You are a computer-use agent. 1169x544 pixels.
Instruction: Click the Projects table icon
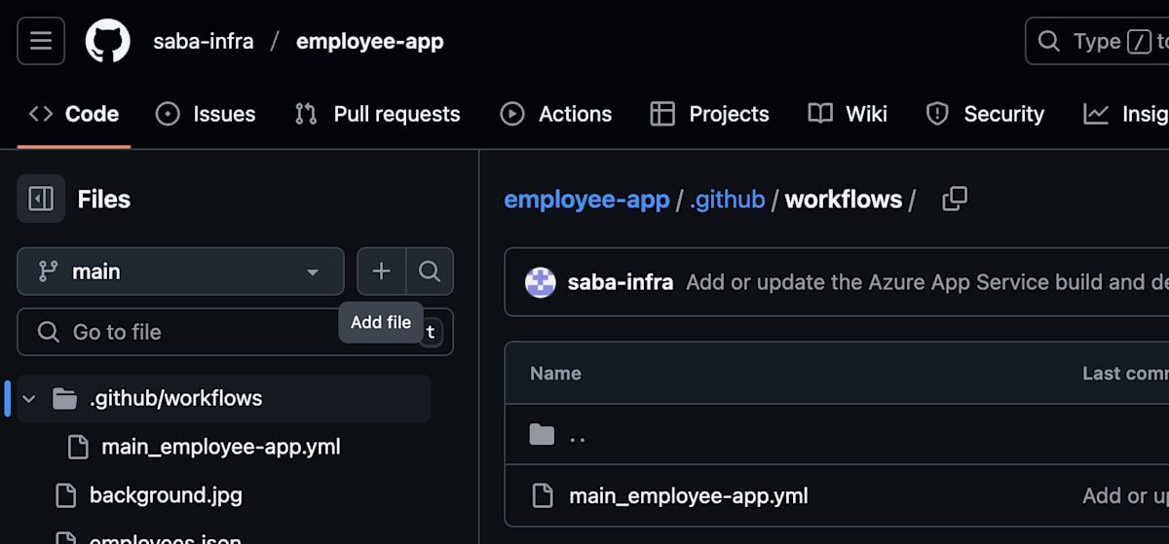click(x=662, y=114)
